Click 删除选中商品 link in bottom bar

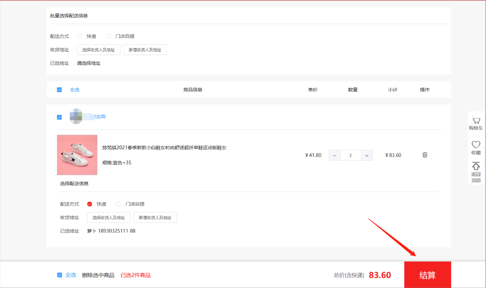(98, 275)
